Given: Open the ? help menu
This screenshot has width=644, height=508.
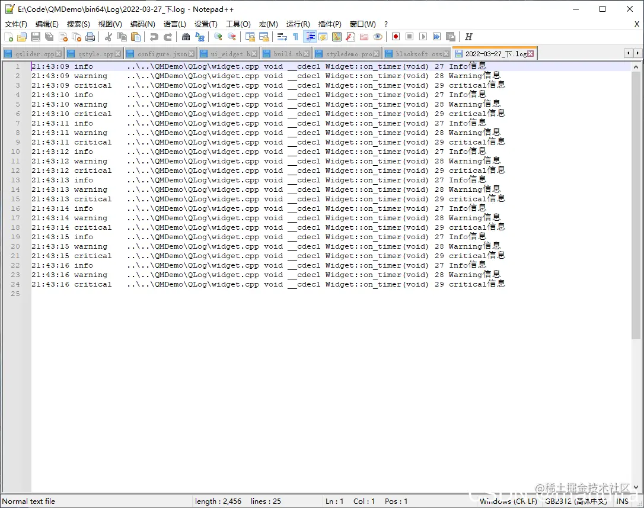Looking at the screenshot, I should pyautogui.click(x=385, y=24).
